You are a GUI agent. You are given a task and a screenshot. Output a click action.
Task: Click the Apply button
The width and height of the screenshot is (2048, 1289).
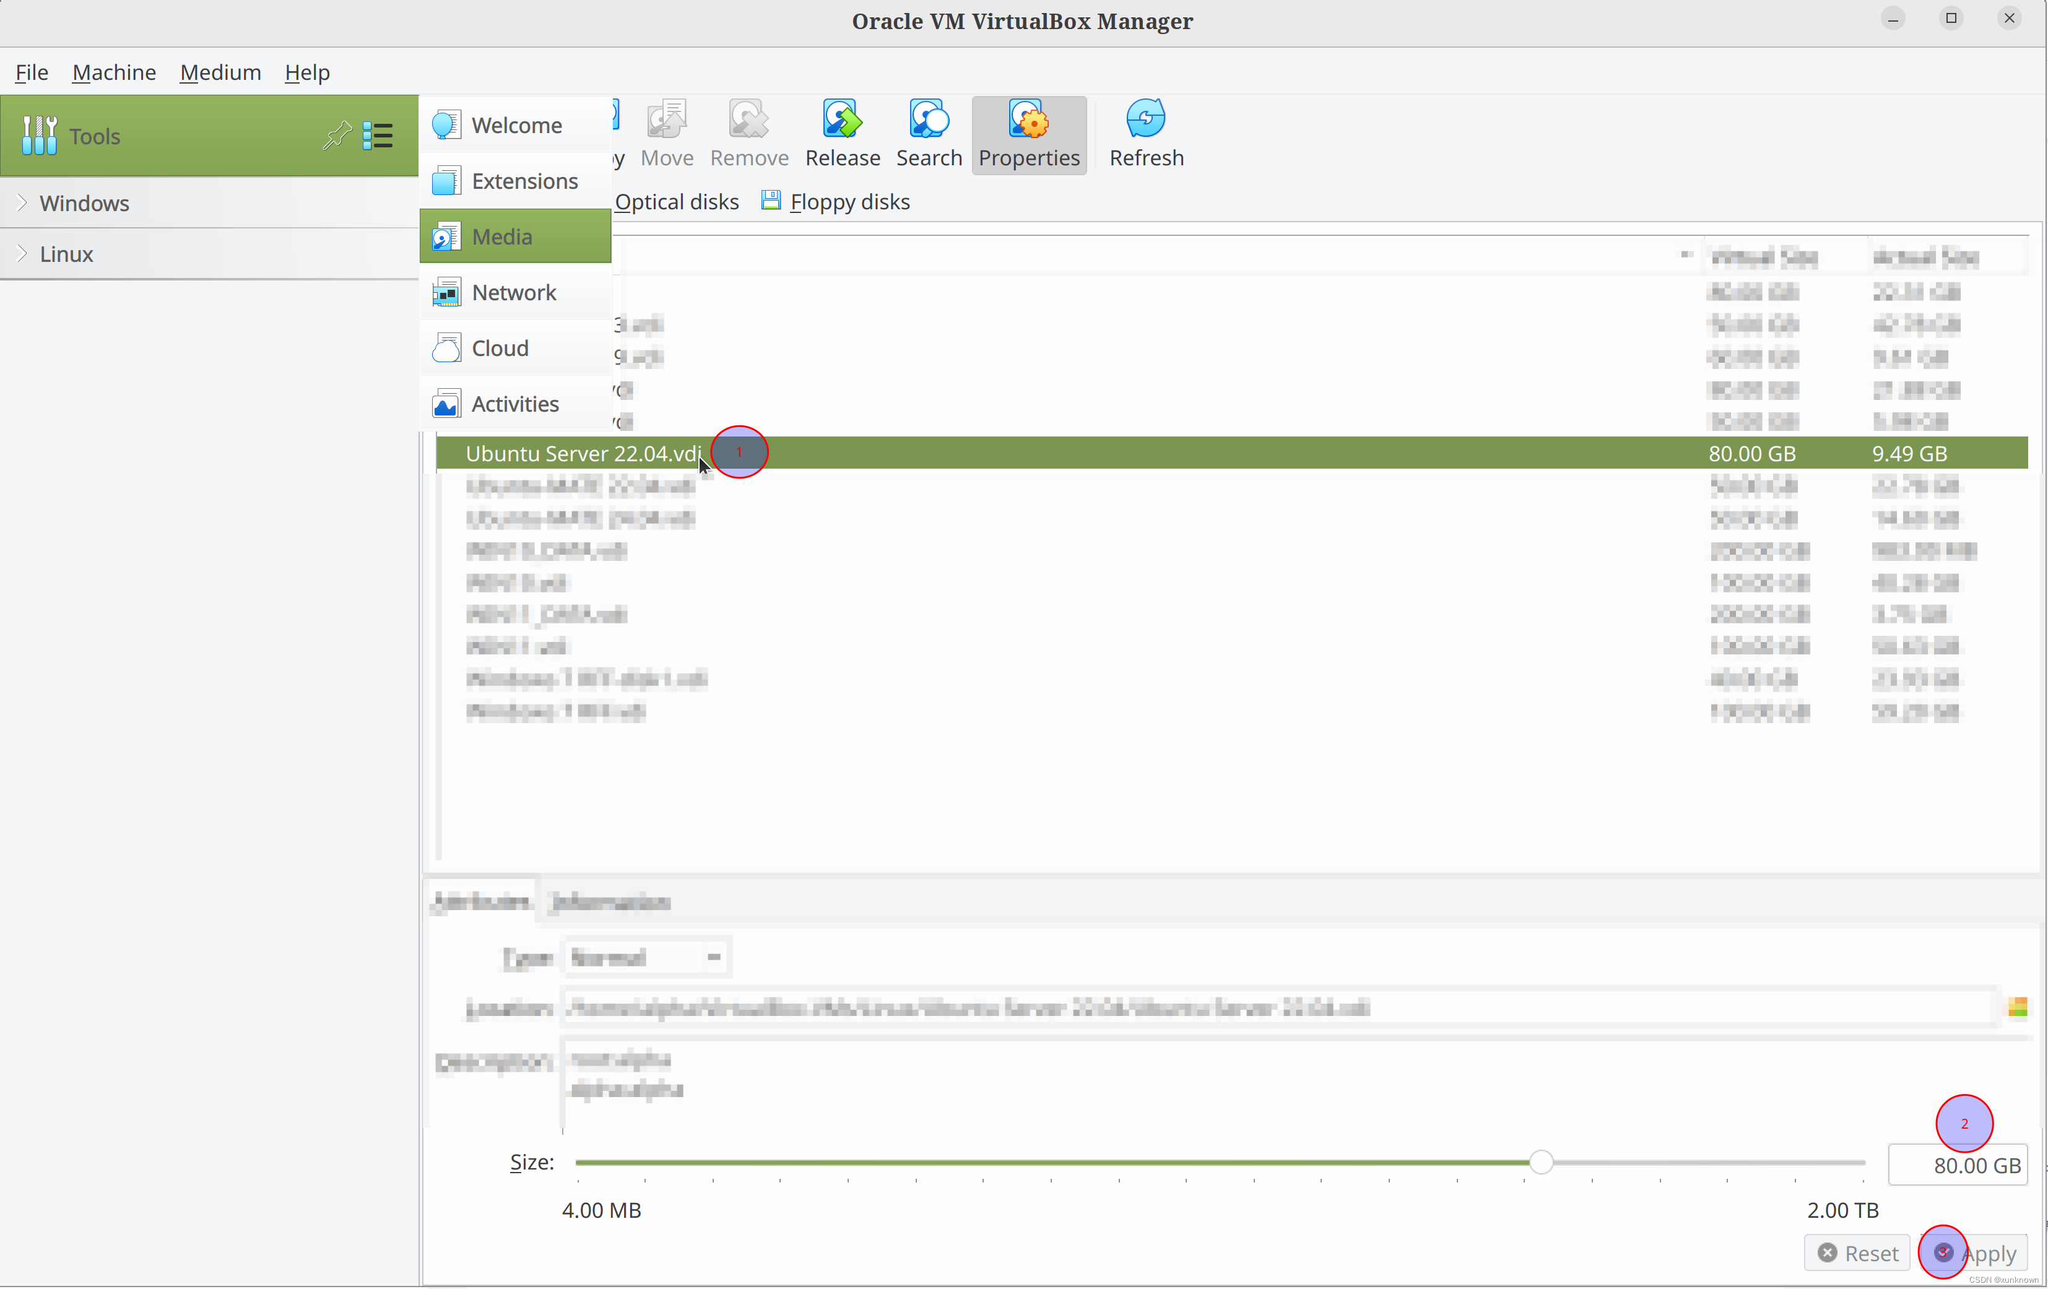coord(1974,1253)
